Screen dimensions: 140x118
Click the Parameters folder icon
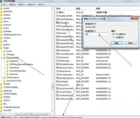(4, 58)
